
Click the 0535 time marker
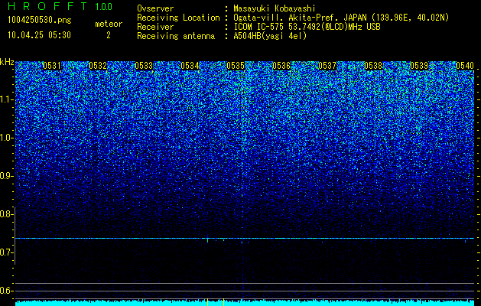point(236,66)
